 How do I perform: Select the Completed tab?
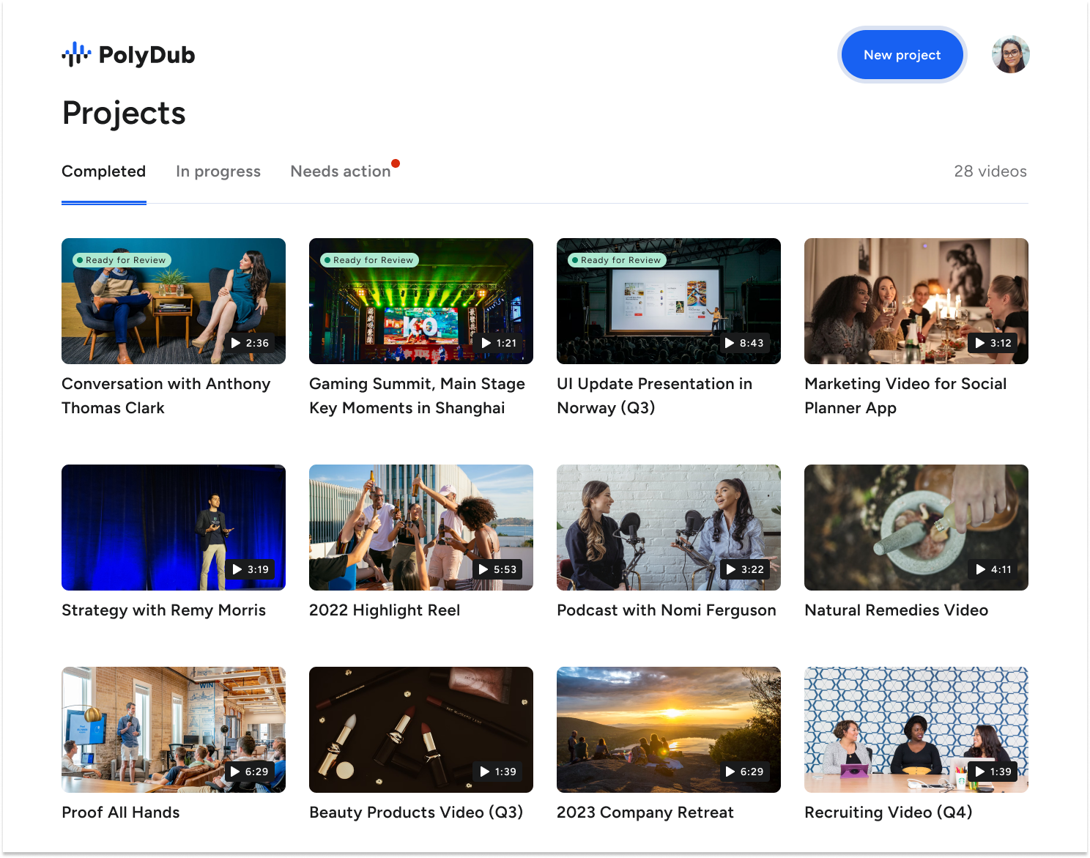click(x=103, y=171)
